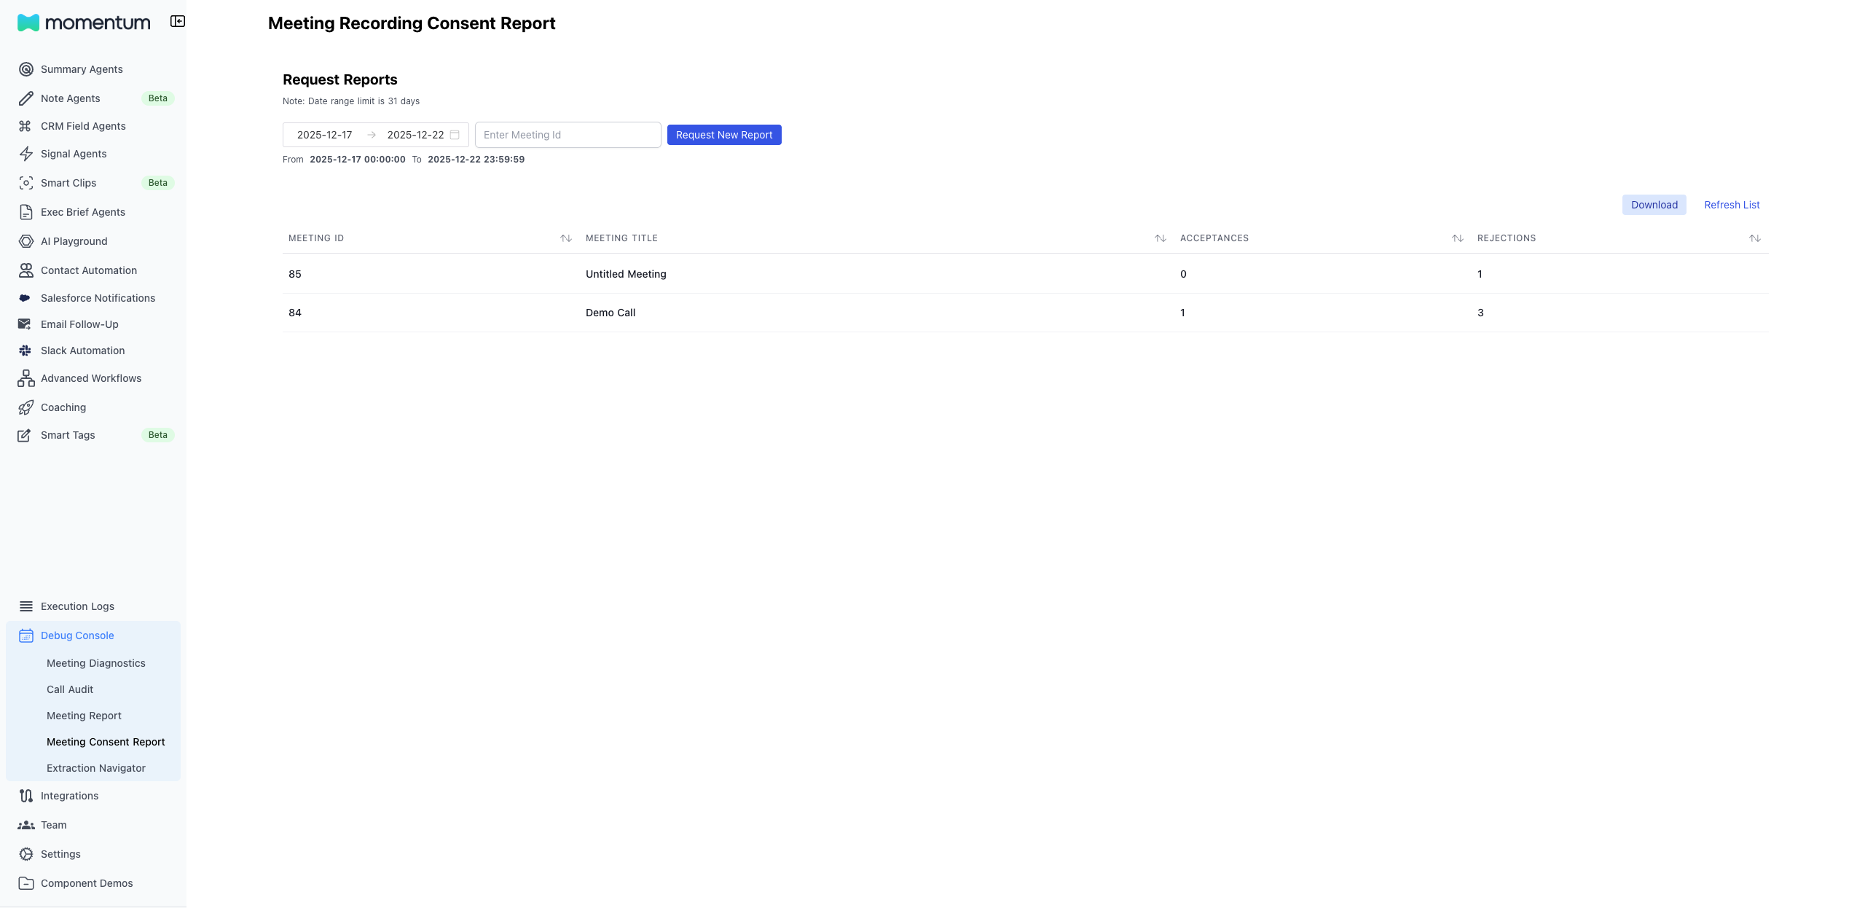The height and width of the screenshot is (908, 1865).
Task: Click the Request New Report button
Action: pyautogui.click(x=723, y=134)
